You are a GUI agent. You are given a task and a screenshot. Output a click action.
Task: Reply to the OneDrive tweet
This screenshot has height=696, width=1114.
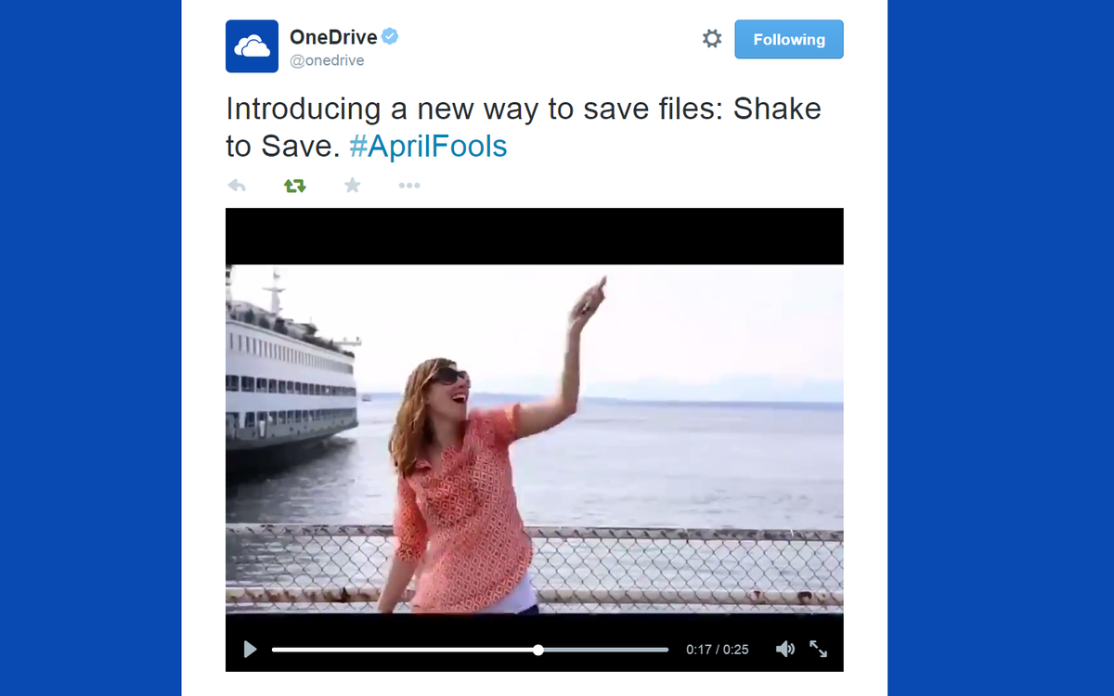237,185
